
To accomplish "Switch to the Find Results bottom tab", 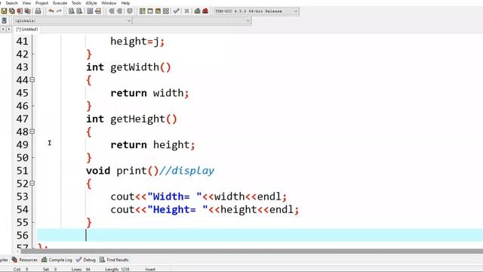I will pos(114,260).
